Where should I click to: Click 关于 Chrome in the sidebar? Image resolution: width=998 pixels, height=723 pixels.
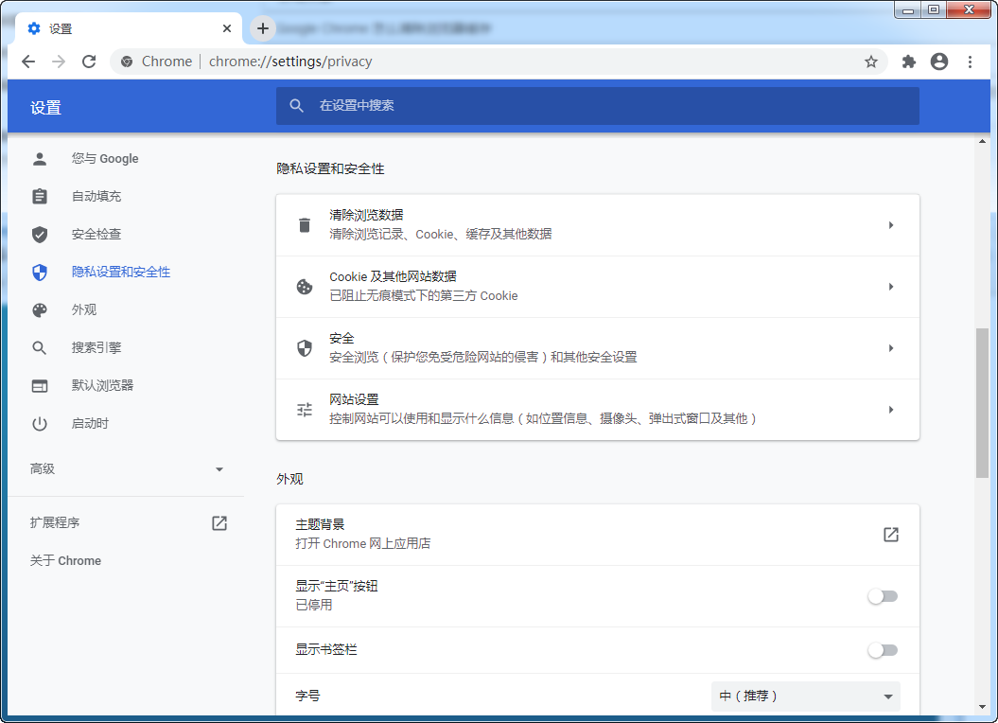coord(65,560)
